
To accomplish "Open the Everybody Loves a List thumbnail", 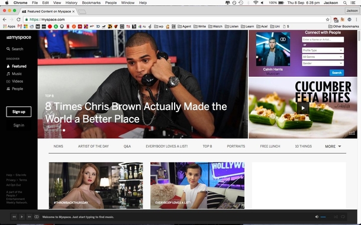I will (x=197, y=185).
